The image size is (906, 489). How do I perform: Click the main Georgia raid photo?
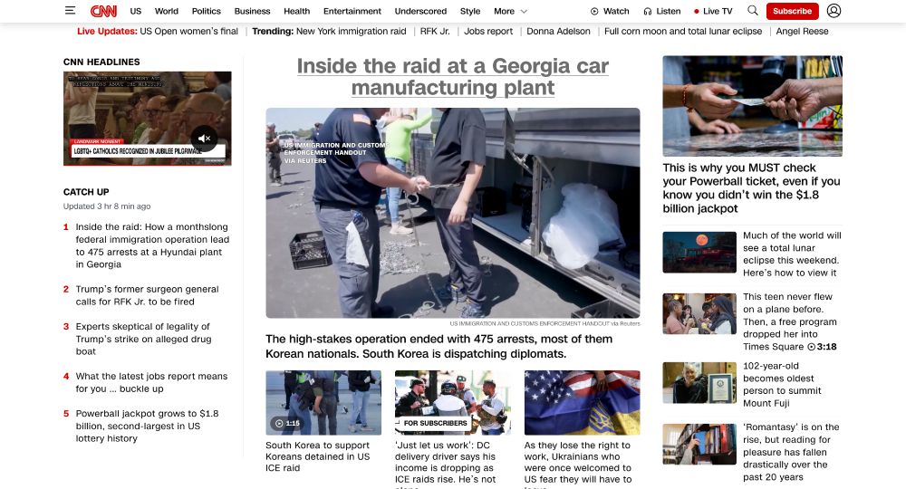[452, 213]
